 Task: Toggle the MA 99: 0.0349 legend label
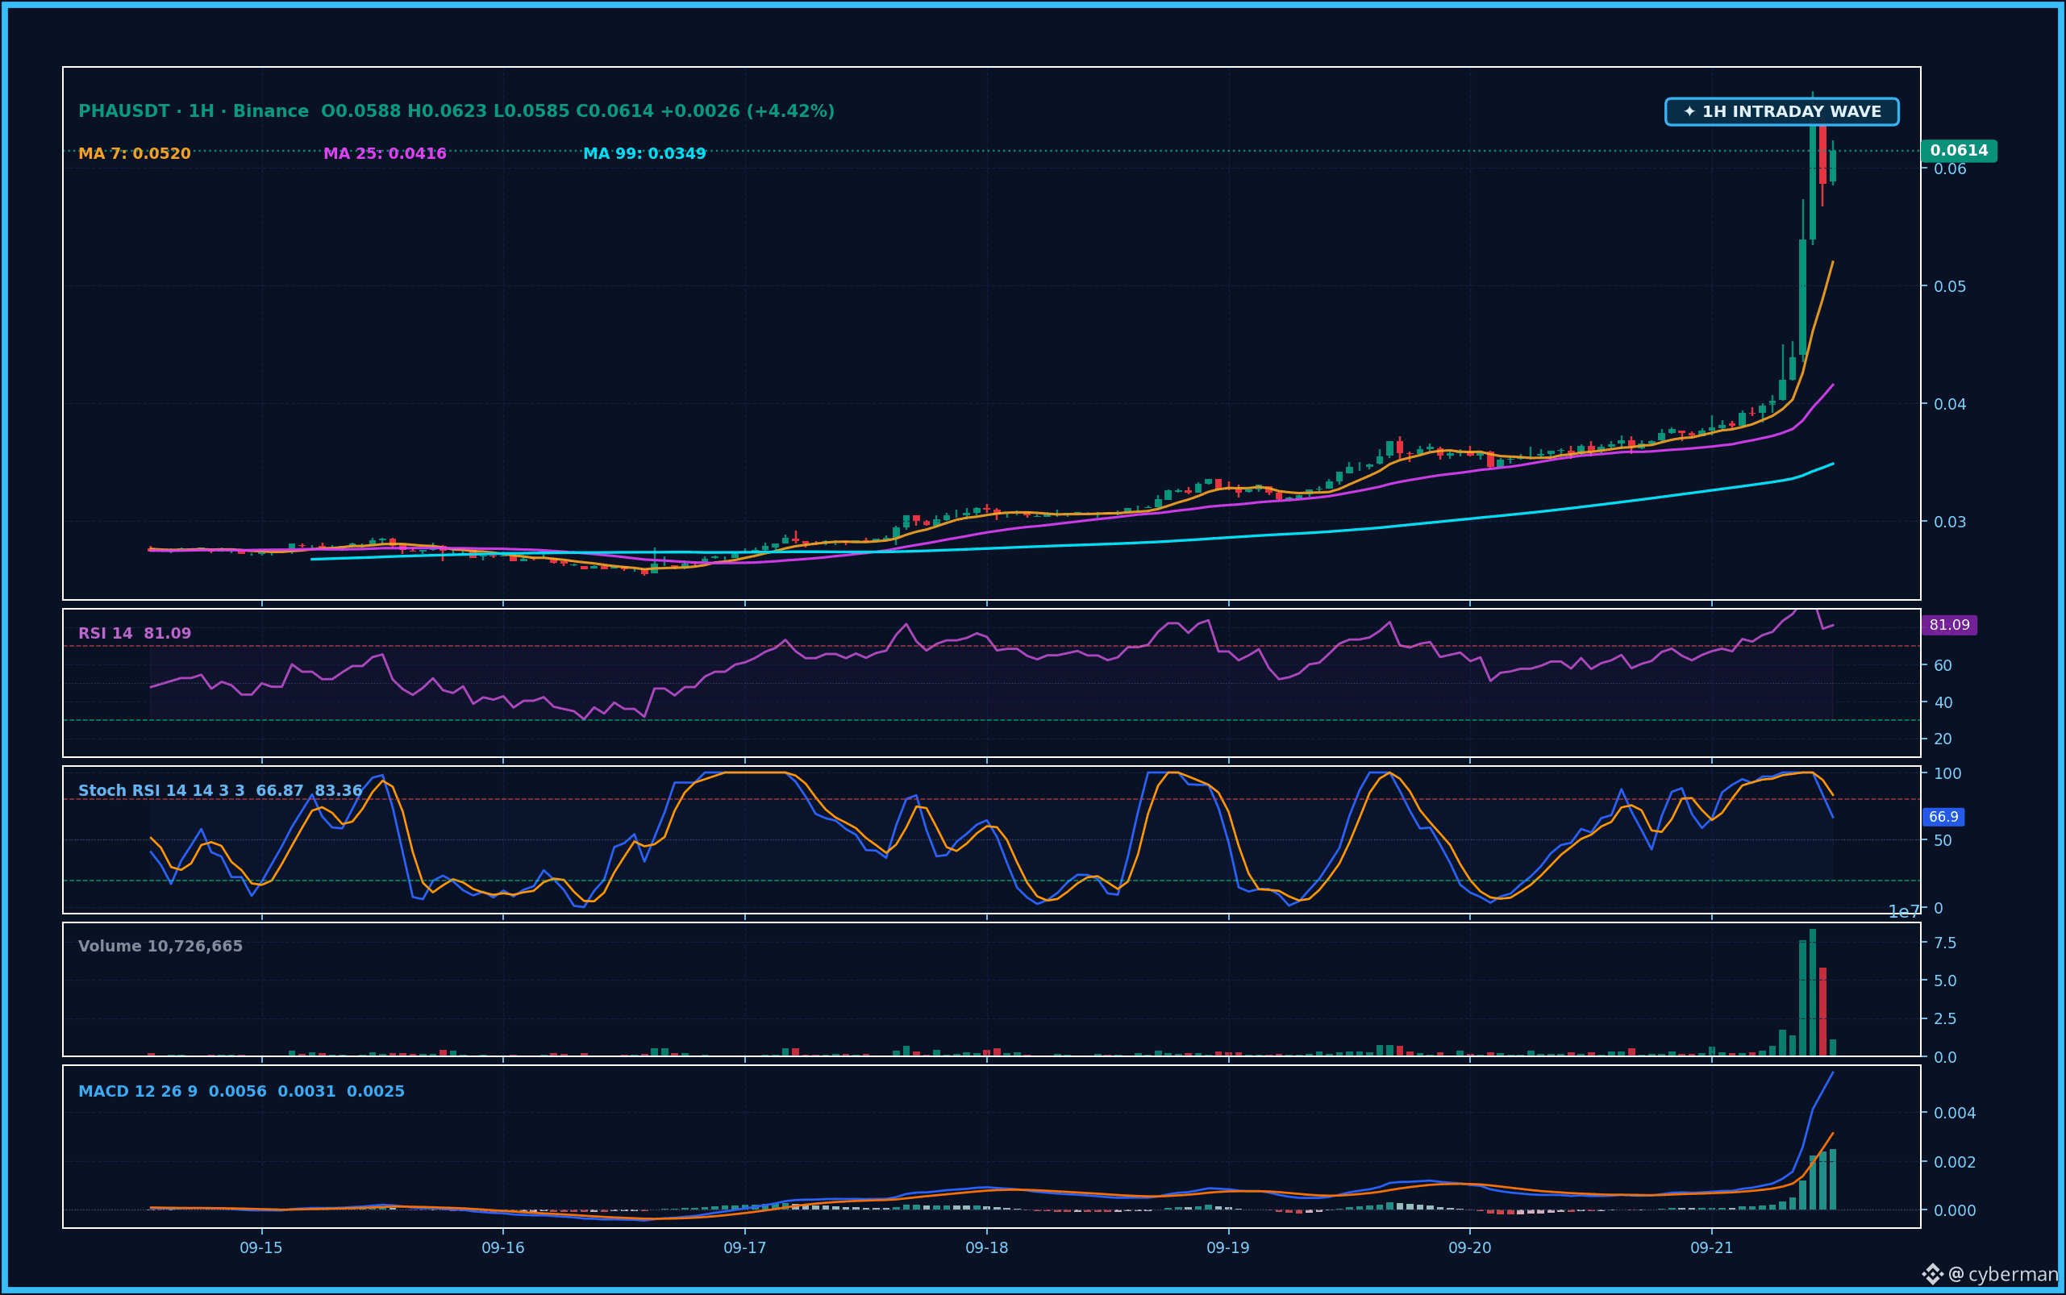click(644, 154)
